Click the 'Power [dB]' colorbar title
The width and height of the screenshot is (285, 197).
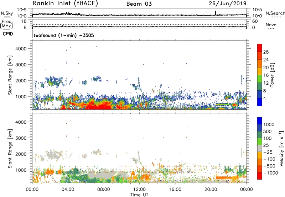click(x=272, y=75)
